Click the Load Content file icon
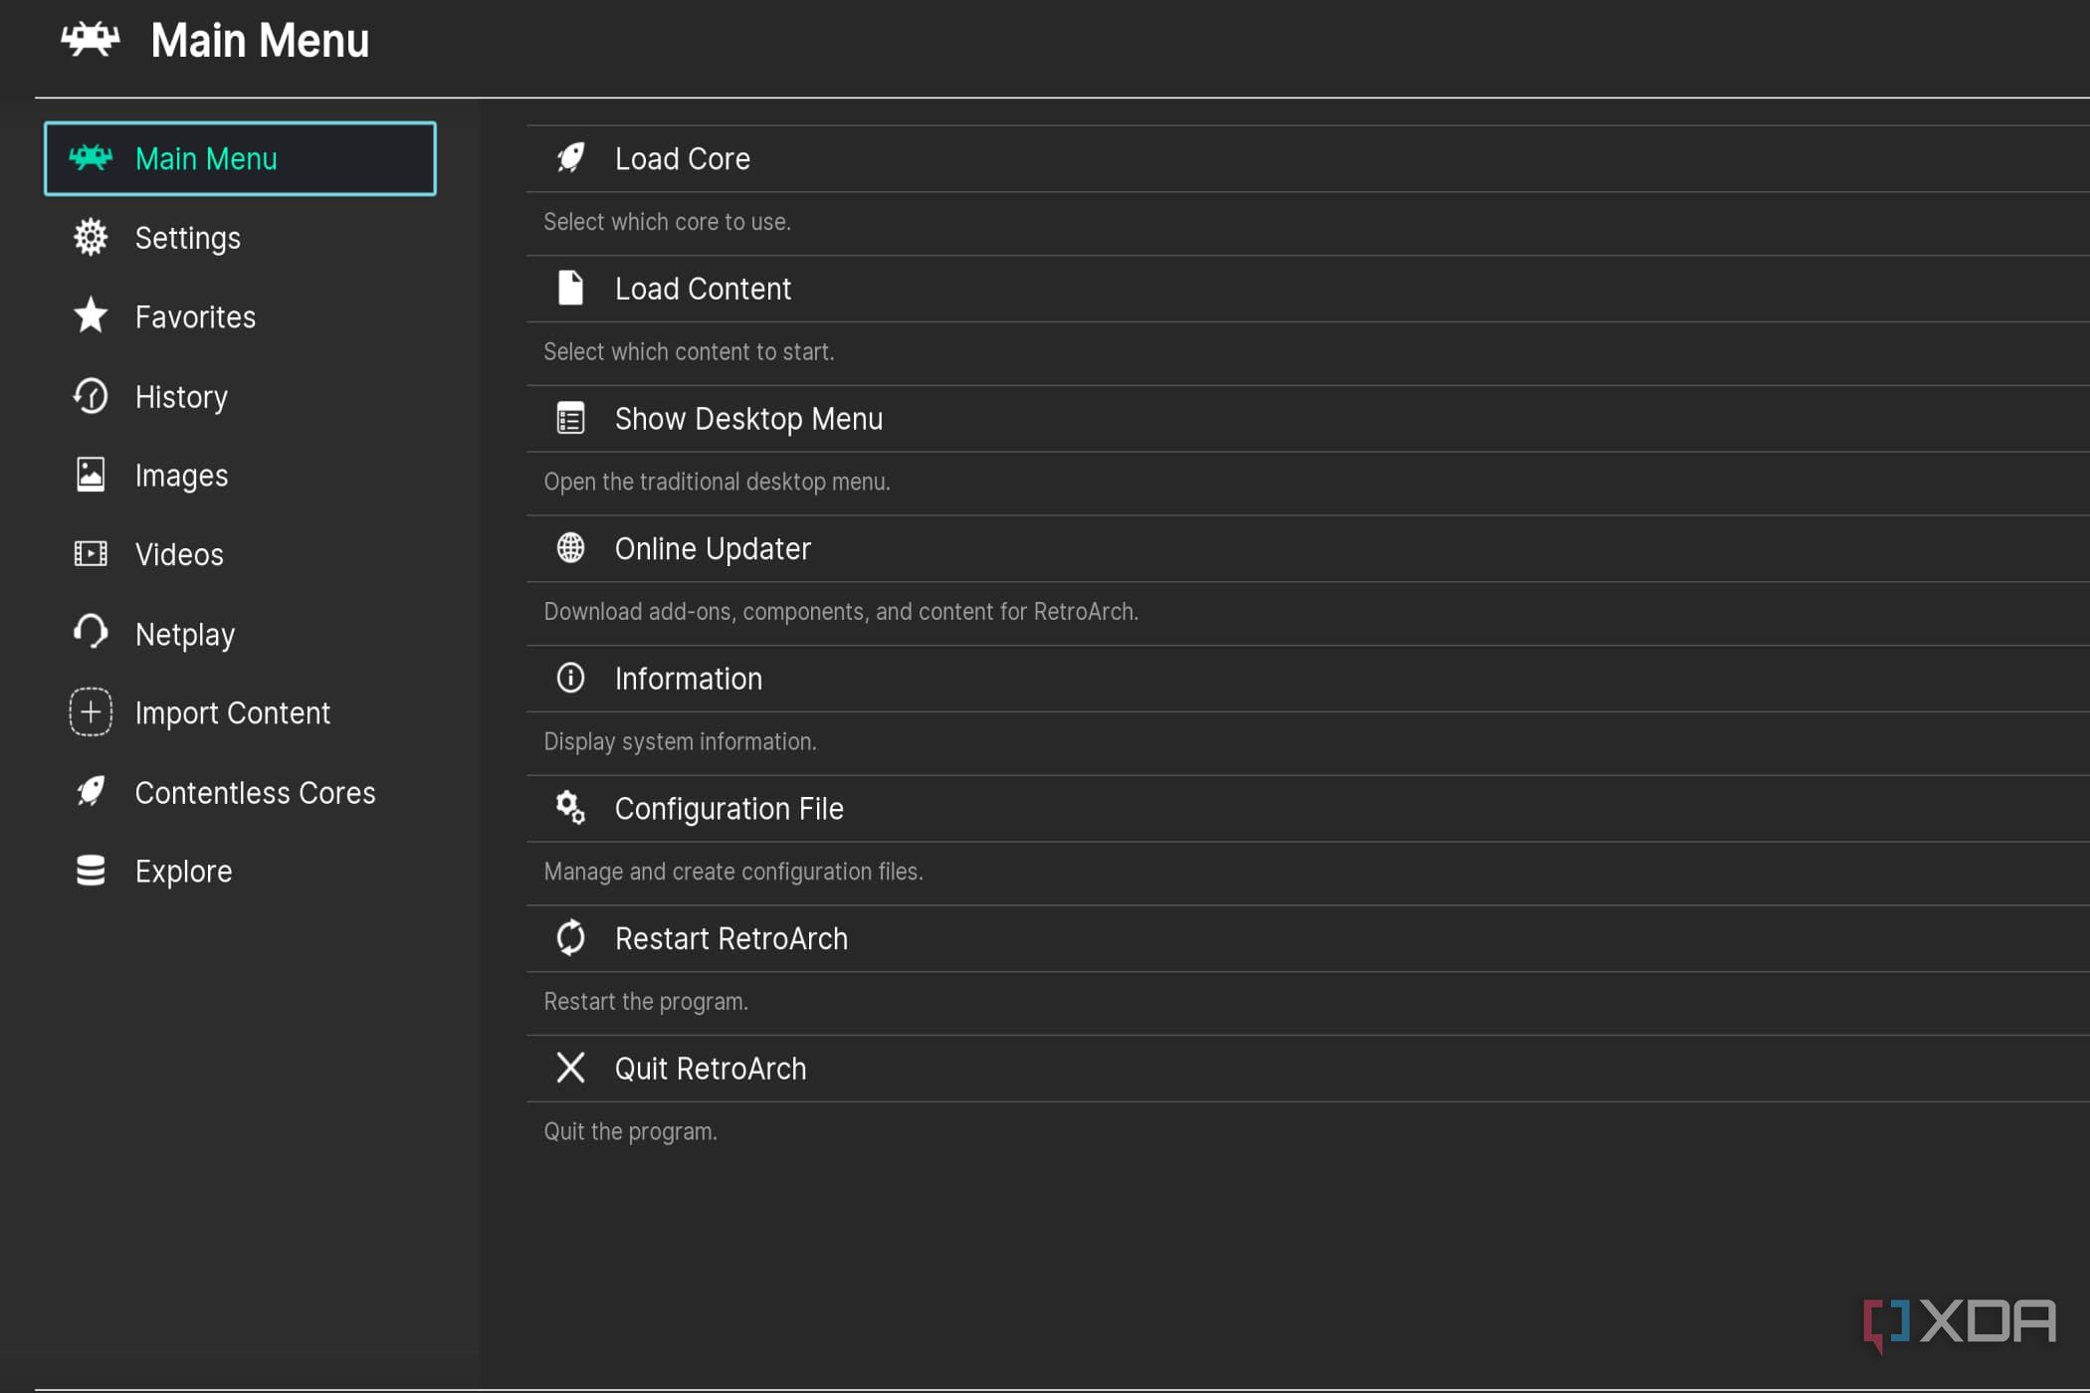 [570, 288]
